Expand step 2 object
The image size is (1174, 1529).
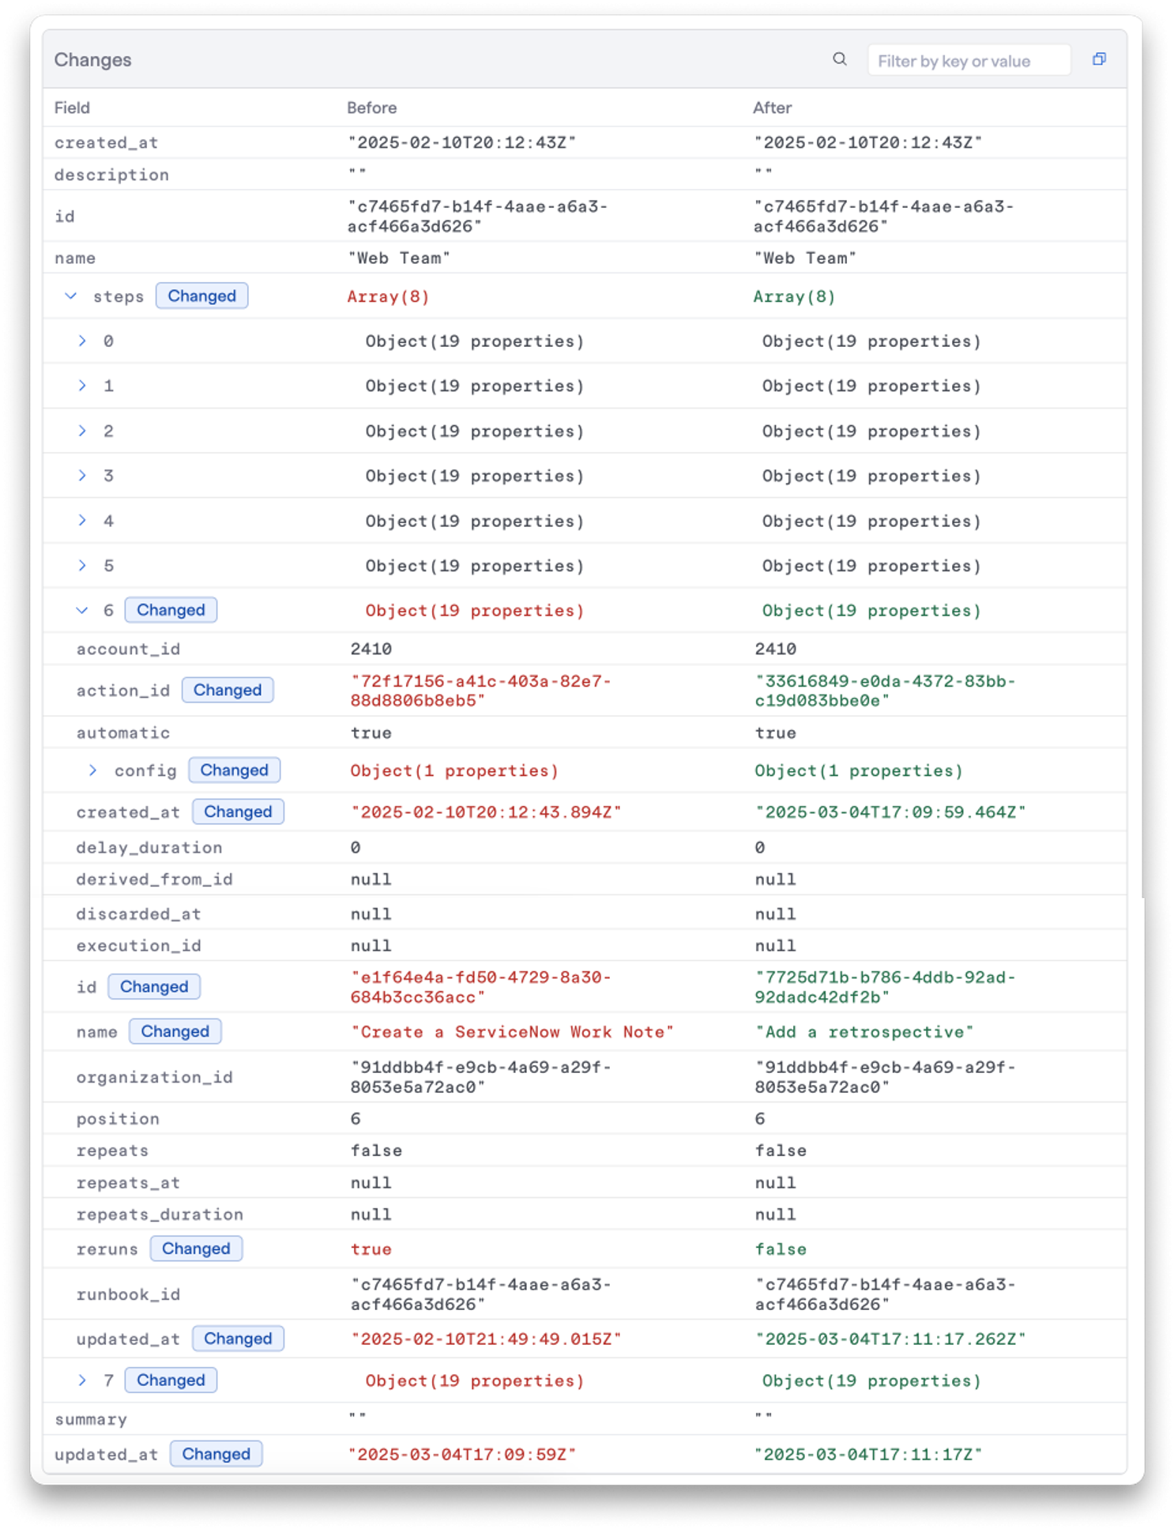[x=82, y=431]
